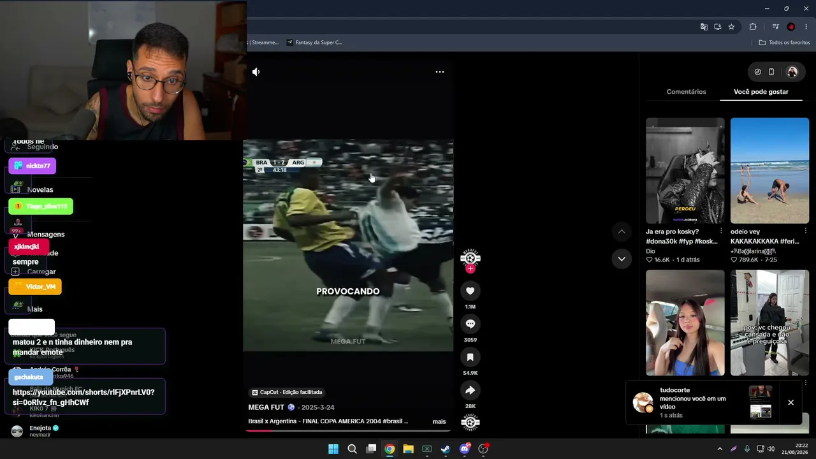Image resolution: width=816 pixels, height=459 pixels.
Task: Go to the previous video
Action: [x=622, y=231]
